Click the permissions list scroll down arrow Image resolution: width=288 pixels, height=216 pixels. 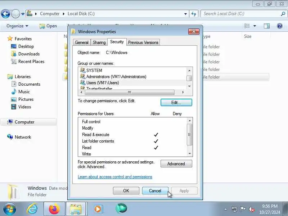point(189,154)
